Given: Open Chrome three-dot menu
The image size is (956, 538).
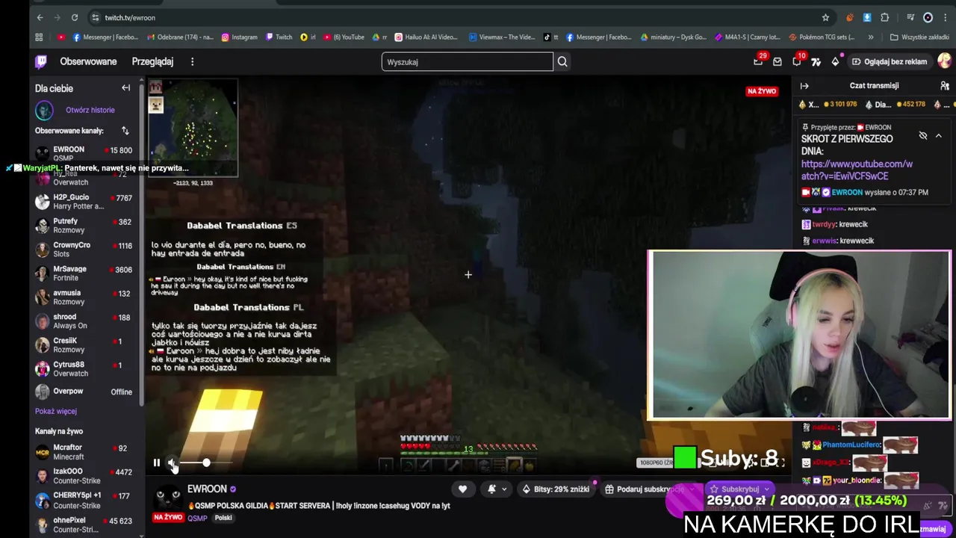Looking at the screenshot, I should click(945, 17).
